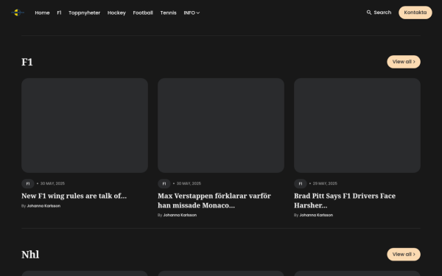Open the Max Verstappen article thumbnail
This screenshot has width=442, height=276.
tap(221, 125)
